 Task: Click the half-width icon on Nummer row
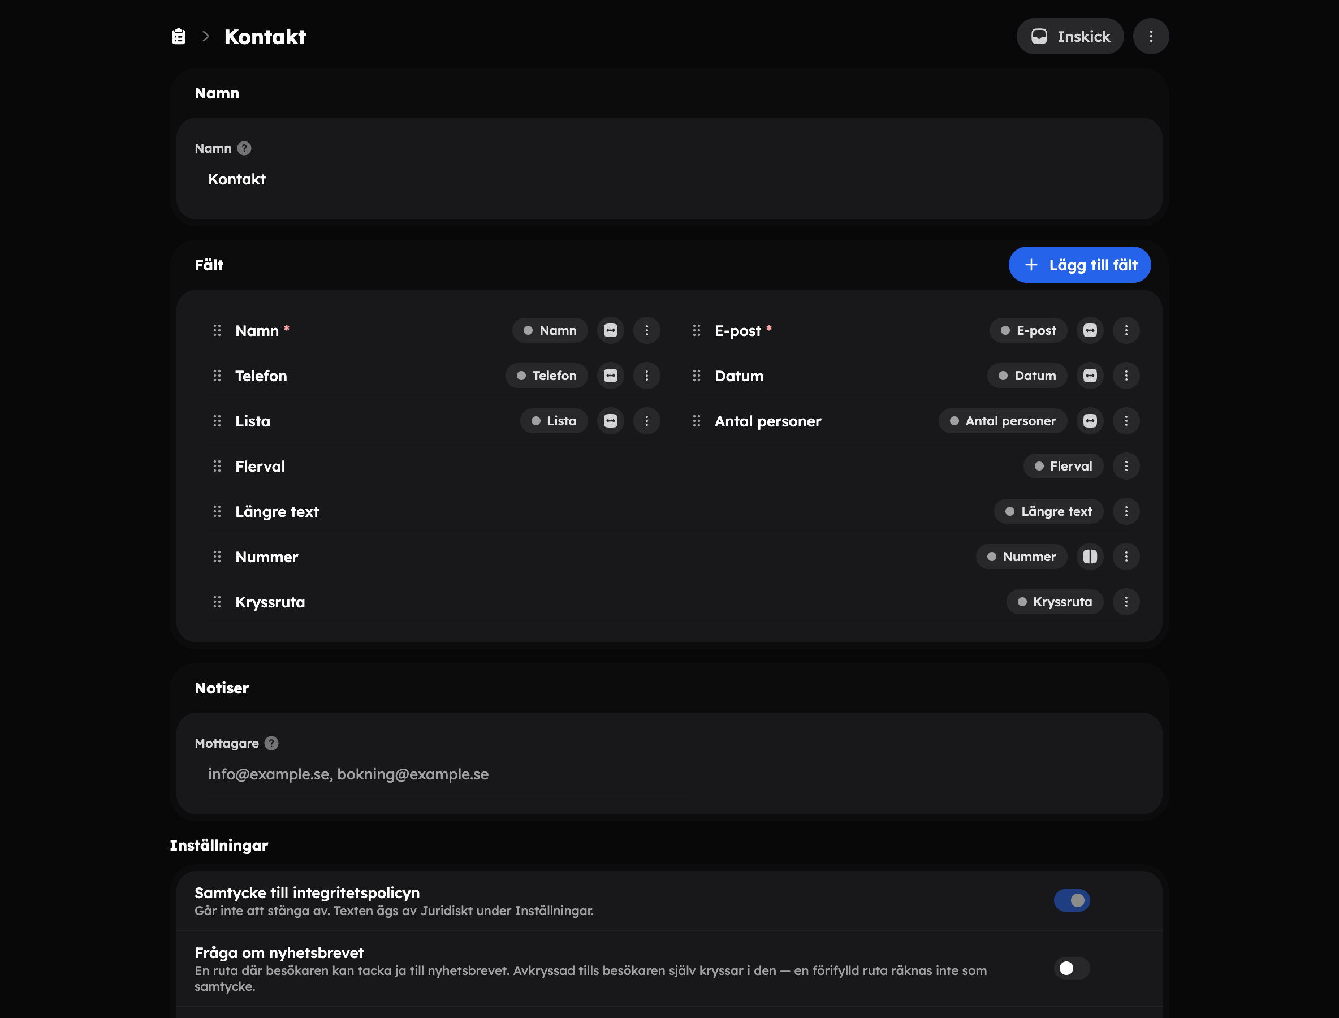[1090, 557]
